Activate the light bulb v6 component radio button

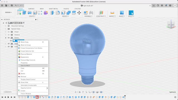[24, 23]
